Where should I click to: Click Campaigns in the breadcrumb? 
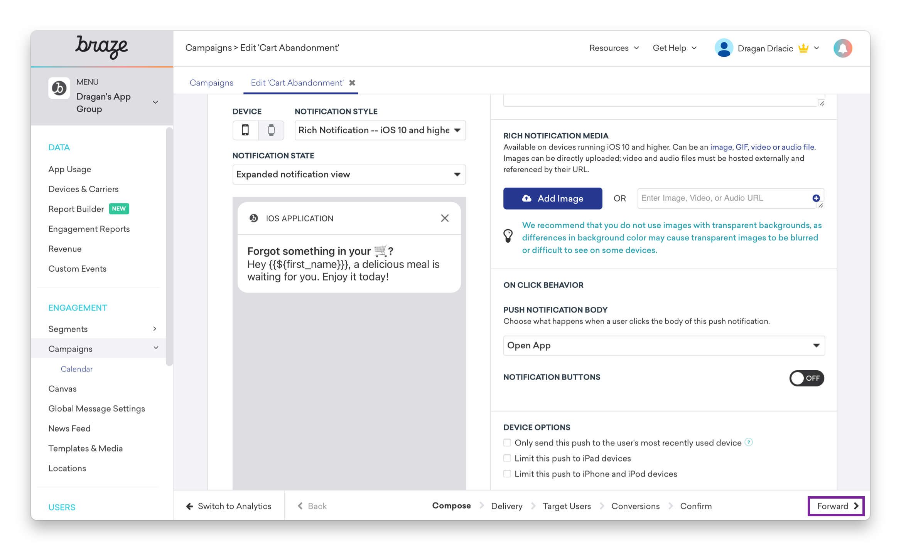pyautogui.click(x=208, y=48)
